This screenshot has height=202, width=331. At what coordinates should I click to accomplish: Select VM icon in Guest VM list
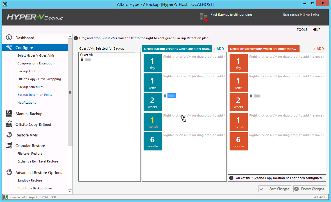click(x=82, y=60)
